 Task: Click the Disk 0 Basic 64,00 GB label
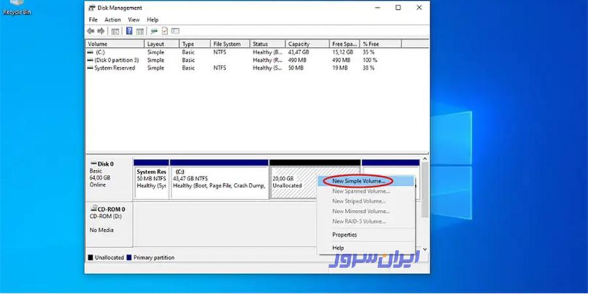109,180
